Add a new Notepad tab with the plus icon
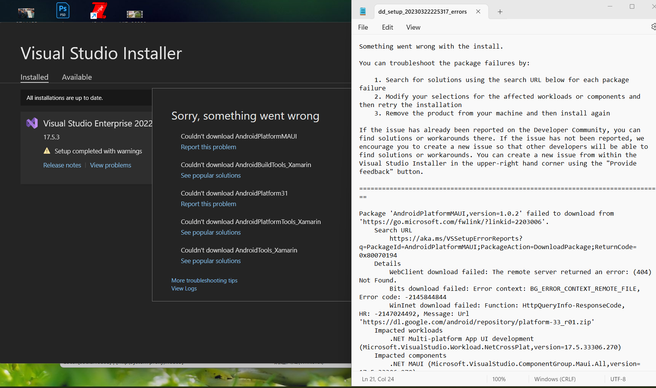Screen dimensions: 656x388 point(500,12)
